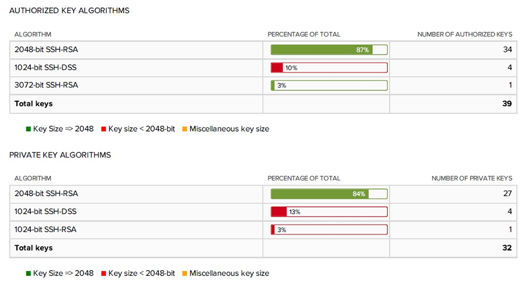Viewport: 532px width, 285px height.
Task: Select the 84% green progress bar
Action: [x=329, y=194]
